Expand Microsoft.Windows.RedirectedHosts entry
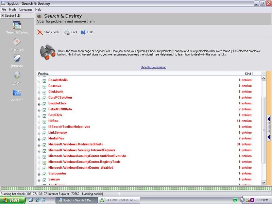This screenshot has width=272, height=204. [39, 144]
